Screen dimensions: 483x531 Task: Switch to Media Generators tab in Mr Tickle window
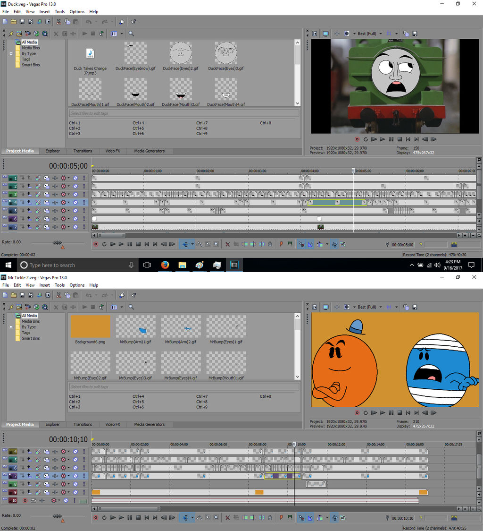149,424
